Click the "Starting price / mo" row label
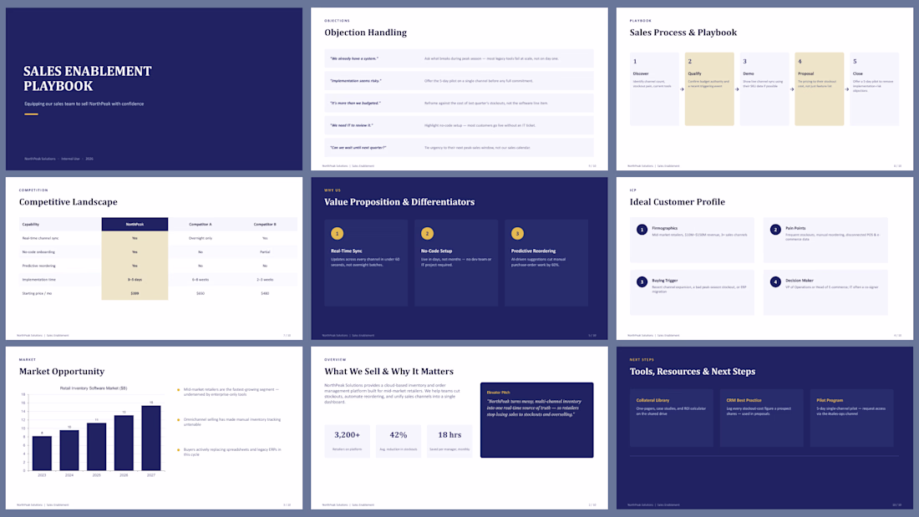The width and height of the screenshot is (919, 517). [37, 293]
